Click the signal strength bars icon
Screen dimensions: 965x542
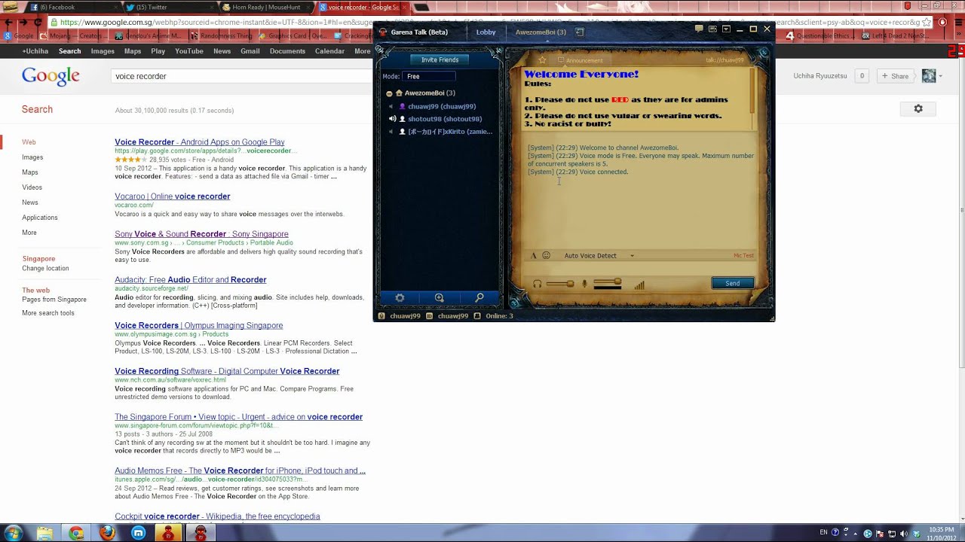tap(639, 285)
